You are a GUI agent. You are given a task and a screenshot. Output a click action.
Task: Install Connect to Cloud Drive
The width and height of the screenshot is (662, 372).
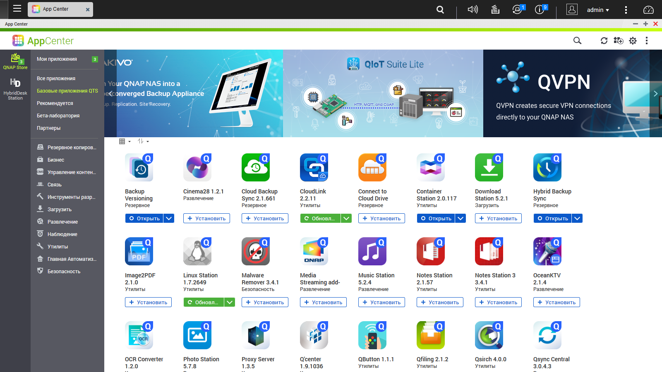(x=381, y=218)
